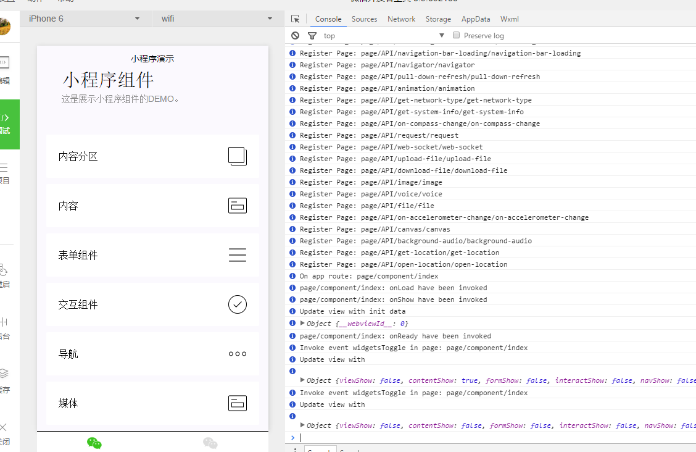Select the gray WeChat tab bar icon
Viewport: 696px width, 452px height.
click(x=210, y=443)
